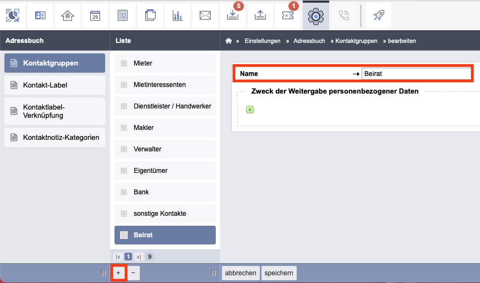
Task: Click the Kontaktgruppen breadcrumb link
Action: (x=356, y=41)
